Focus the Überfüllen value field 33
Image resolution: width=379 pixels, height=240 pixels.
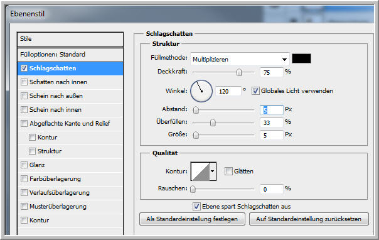pyautogui.click(x=272, y=123)
